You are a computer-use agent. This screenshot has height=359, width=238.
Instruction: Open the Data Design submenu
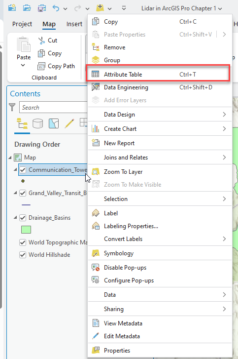[x=160, y=114]
